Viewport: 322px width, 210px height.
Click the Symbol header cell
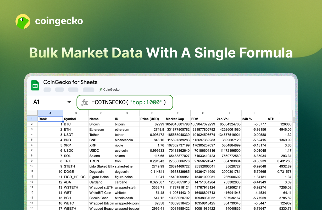pyautogui.click(x=76, y=119)
